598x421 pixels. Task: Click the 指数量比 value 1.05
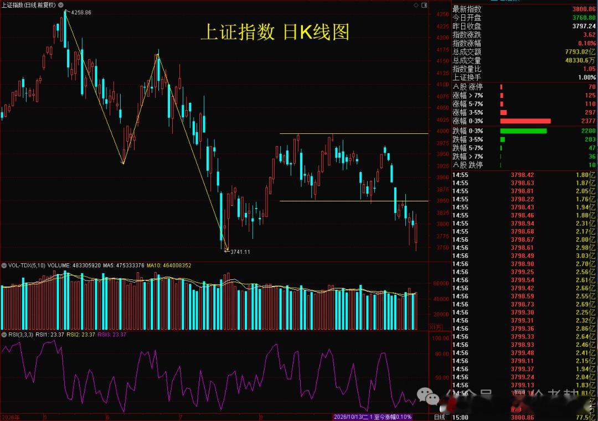point(589,69)
